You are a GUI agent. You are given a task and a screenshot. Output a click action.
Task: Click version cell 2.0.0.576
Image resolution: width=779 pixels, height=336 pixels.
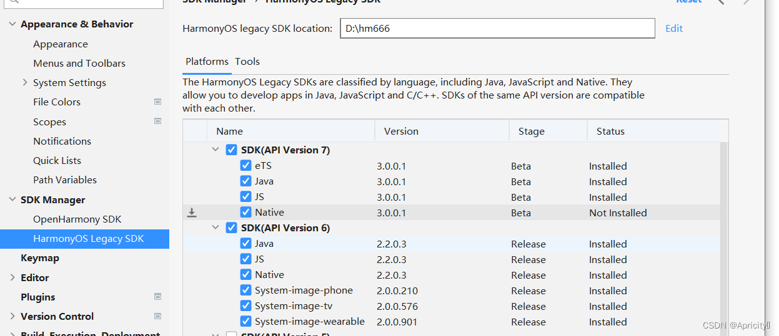397,307
